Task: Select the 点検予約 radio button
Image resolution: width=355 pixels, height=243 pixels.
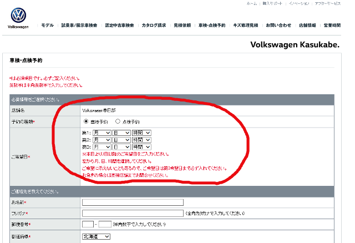Action: 118,121
